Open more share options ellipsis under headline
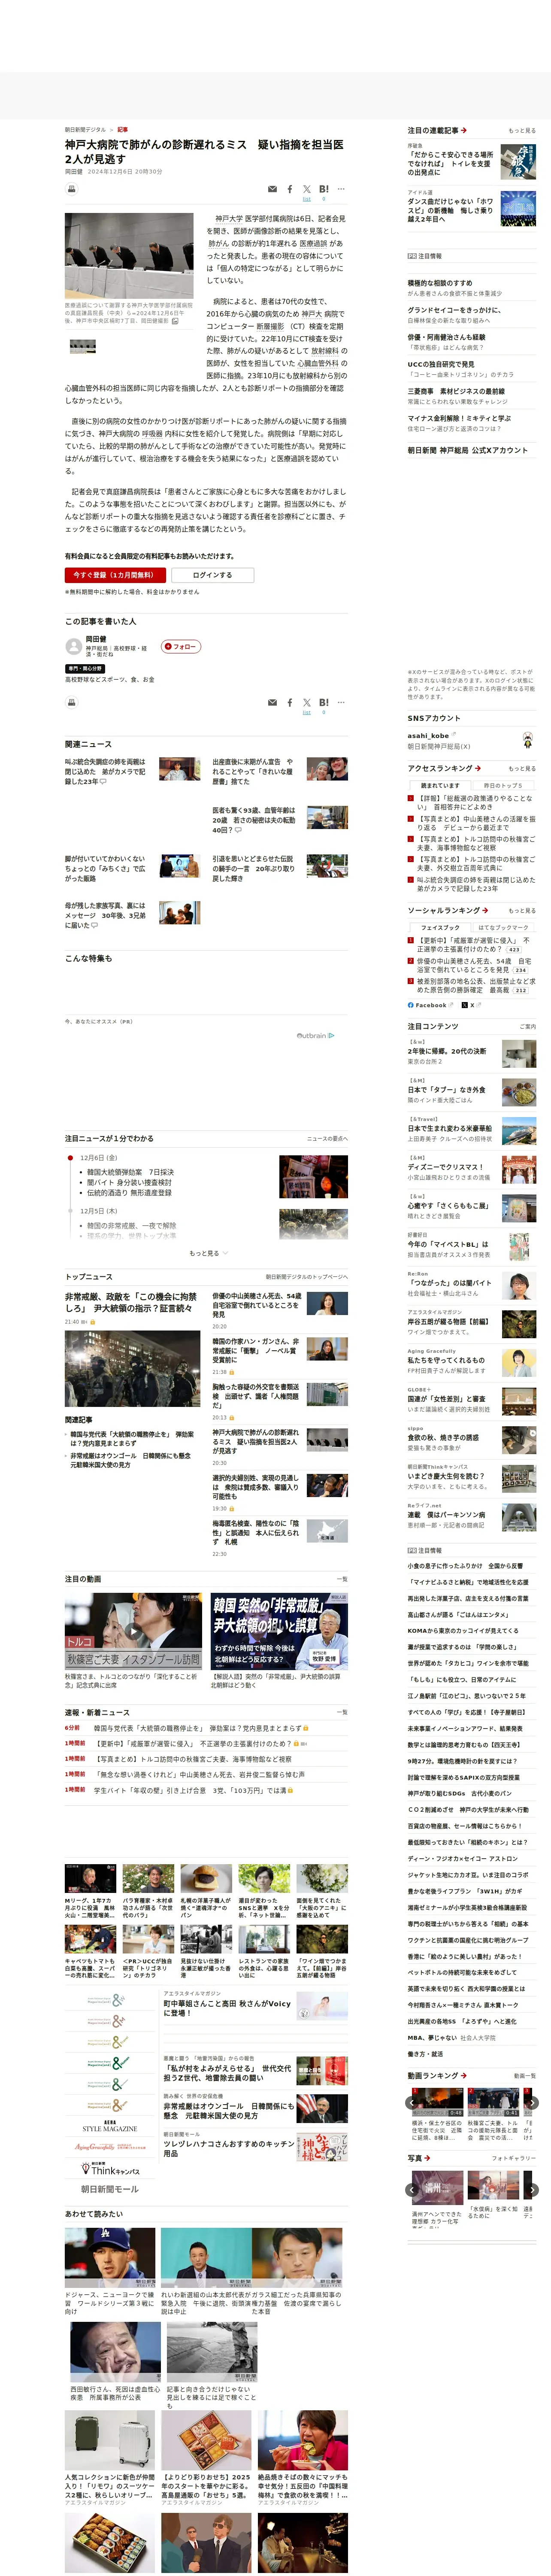This screenshot has width=551, height=2576. click(x=341, y=189)
